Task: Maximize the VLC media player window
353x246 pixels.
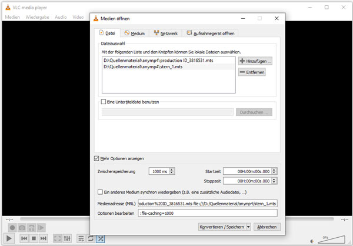Action: pyautogui.click(x=327, y=8)
